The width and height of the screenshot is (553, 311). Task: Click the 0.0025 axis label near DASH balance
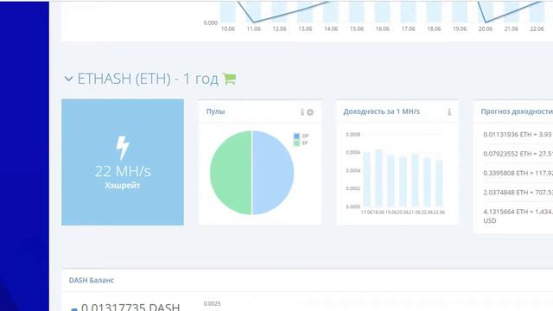212,303
